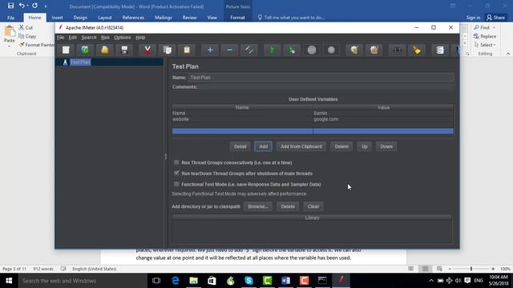Viewport: 513px width, 288px height.
Task: Click Add variable button
Action: pyautogui.click(x=264, y=146)
